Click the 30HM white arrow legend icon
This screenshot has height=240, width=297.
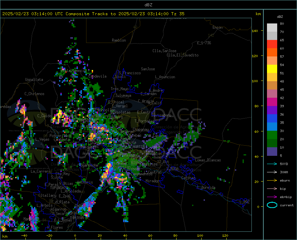tap(272, 172)
